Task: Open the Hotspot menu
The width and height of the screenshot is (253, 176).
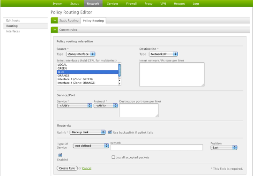Action: pos(179,4)
